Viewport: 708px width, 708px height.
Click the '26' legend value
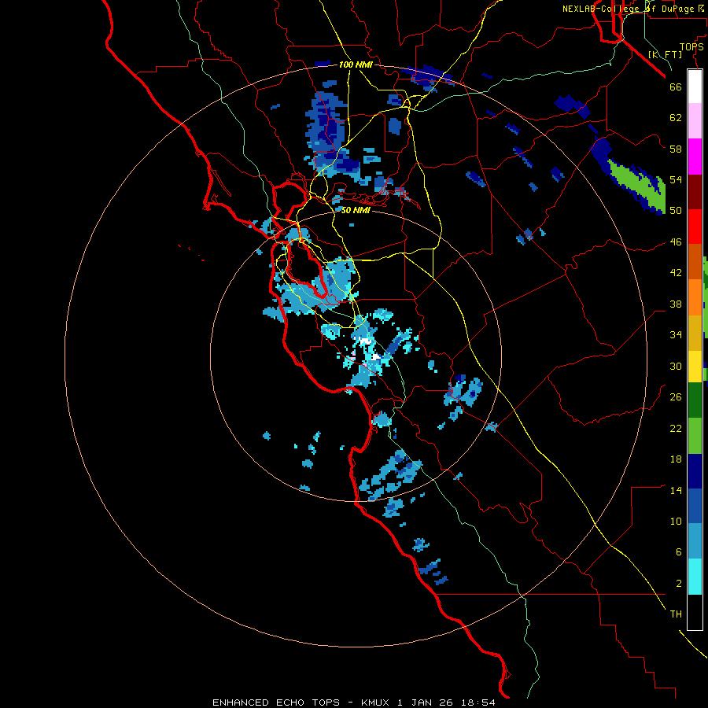pyautogui.click(x=676, y=397)
